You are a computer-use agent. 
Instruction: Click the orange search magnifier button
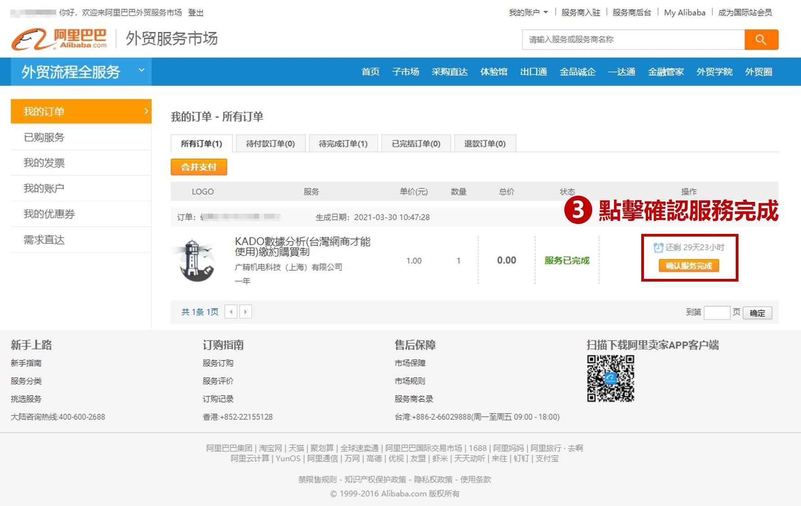(x=761, y=40)
